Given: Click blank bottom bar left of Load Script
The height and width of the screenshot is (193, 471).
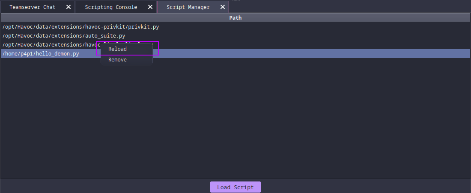Looking at the screenshot, I should click(107, 187).
